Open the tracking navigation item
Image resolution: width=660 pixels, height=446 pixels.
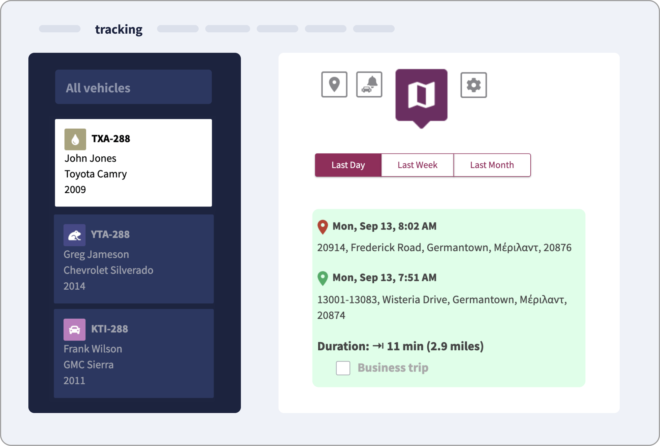tap(119, 29)
